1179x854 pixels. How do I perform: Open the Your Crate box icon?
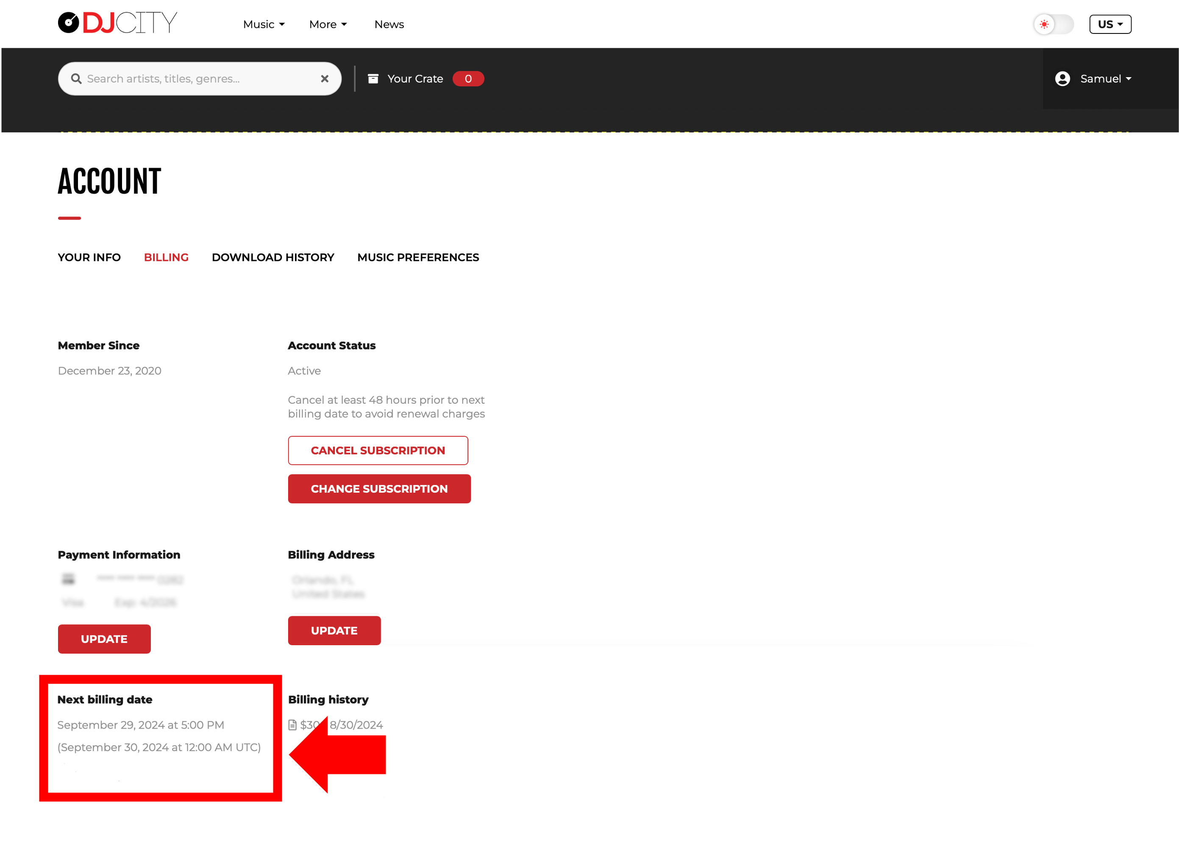(x=373, y=78)
